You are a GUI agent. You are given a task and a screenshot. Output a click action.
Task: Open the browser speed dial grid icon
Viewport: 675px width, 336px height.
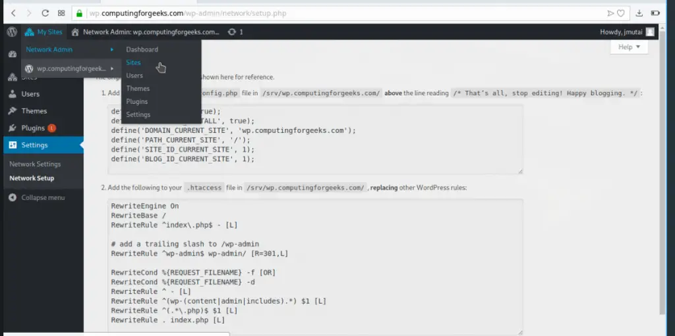click(x=61, y=12)
